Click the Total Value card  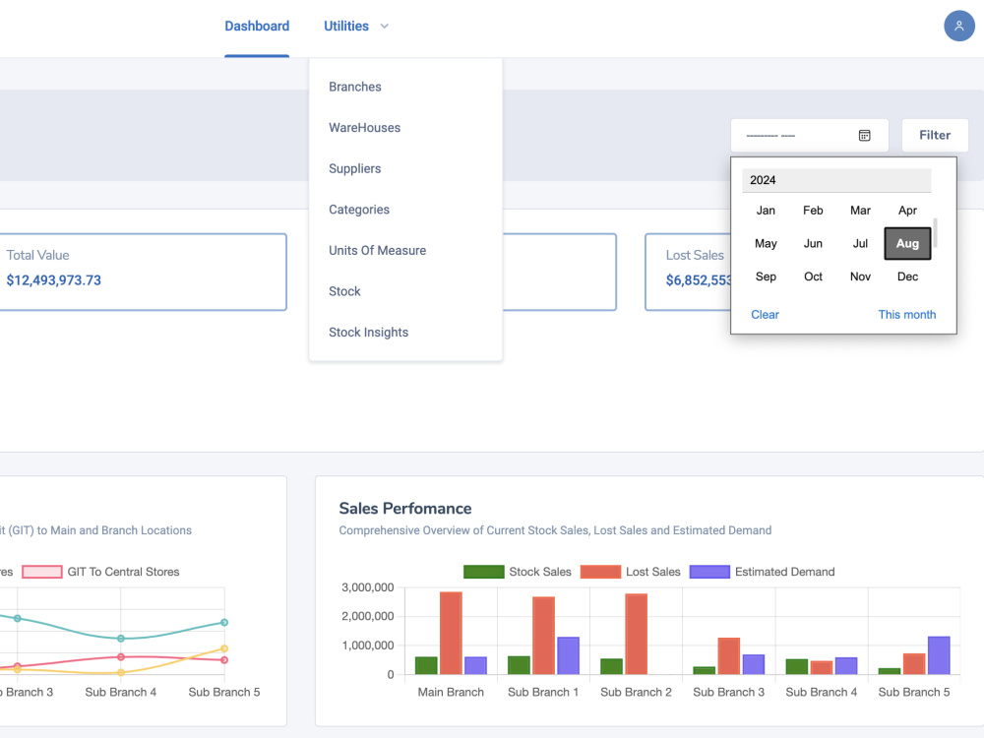(143, 272)
